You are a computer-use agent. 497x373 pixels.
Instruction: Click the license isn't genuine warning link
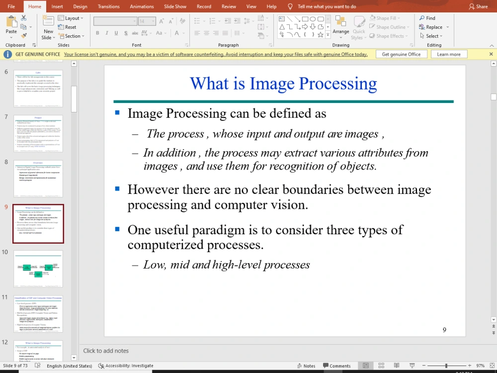point(216,54)
